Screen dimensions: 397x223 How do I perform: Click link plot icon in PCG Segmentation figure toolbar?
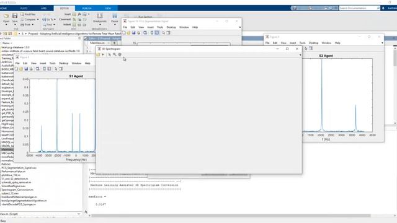(145, 33)
